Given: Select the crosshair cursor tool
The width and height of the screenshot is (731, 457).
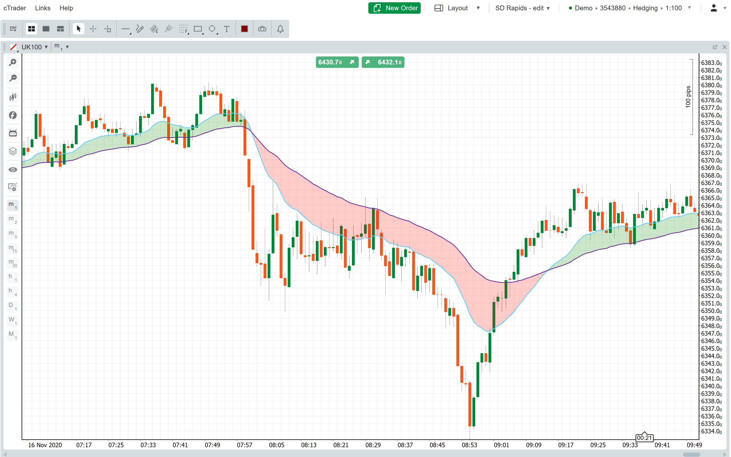Looking at the screenshot, I should pyautogui.click(x=93, y=29).
